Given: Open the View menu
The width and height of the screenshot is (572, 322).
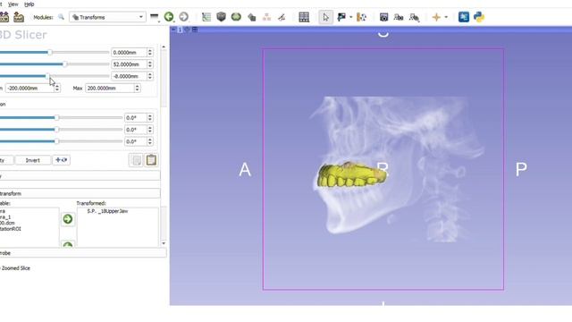Looking at the screenshot, I should coord(13,4).
